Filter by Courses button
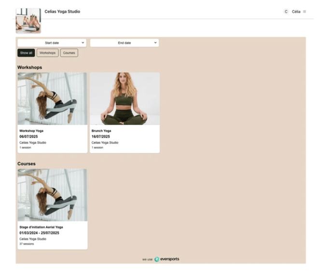Image resolution: width=332 pixels, height=275 pixels. [69, 53]
